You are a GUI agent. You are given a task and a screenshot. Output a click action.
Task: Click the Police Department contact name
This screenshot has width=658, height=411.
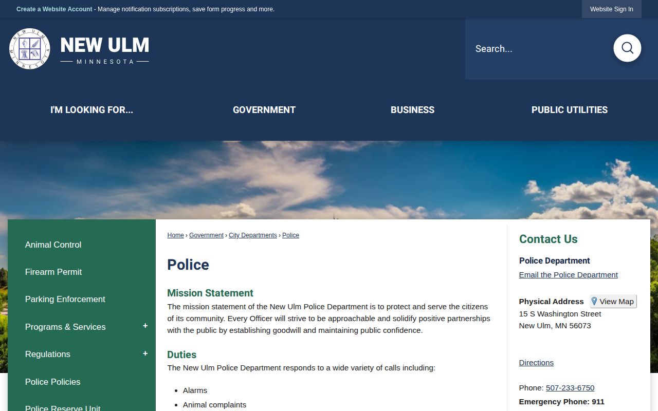coord(555,260)
